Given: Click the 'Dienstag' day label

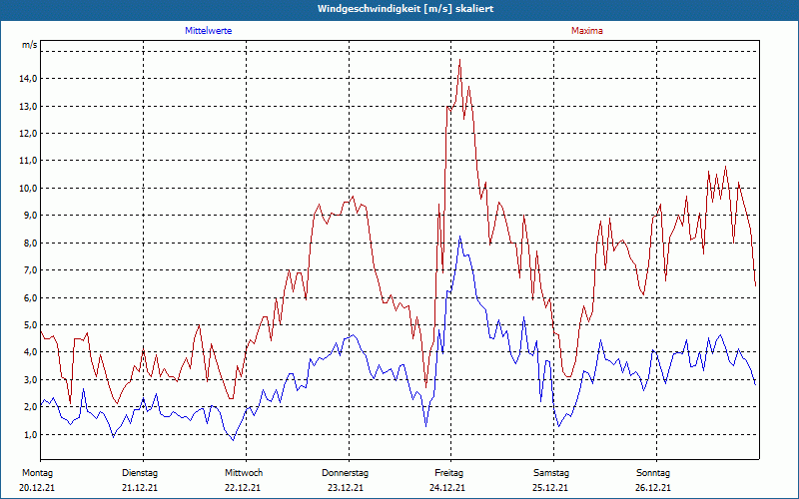Looking at the screenshot, I should pos(140,473).
